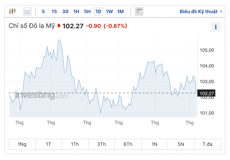Select the 30-minute interval
Screen dimensions: 230x160
point(65,11)
